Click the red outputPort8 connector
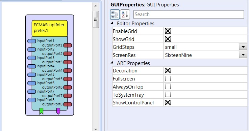 [x=68, y=104]
